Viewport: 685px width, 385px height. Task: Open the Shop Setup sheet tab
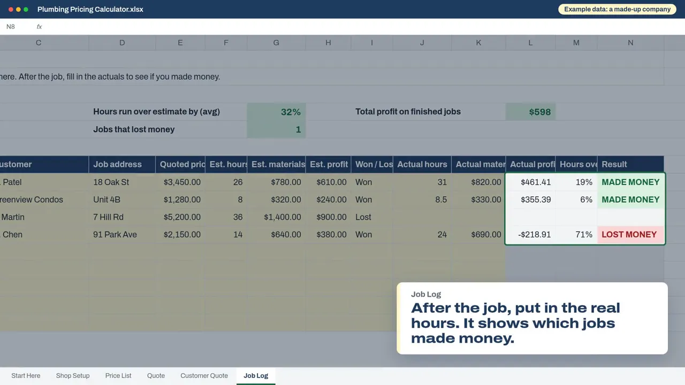[73, 375]
